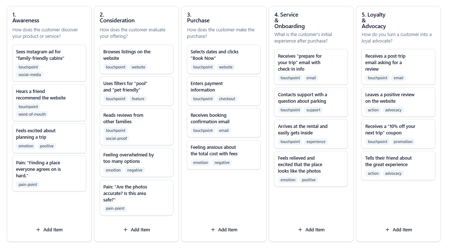This screenshot has height=249, width=449.
Task: Select "Reads reviews from other families" card
Action: tap(136, 119)
